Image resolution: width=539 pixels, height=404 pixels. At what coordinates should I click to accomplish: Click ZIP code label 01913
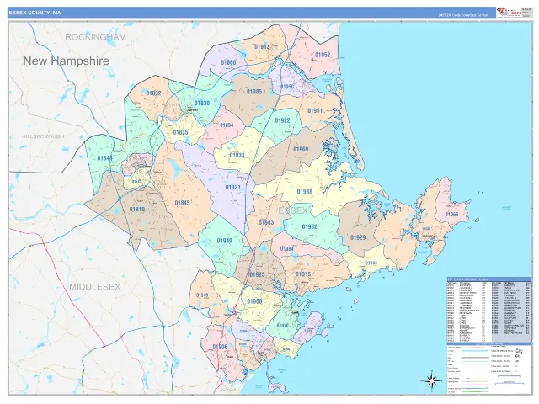coord(262,46)
